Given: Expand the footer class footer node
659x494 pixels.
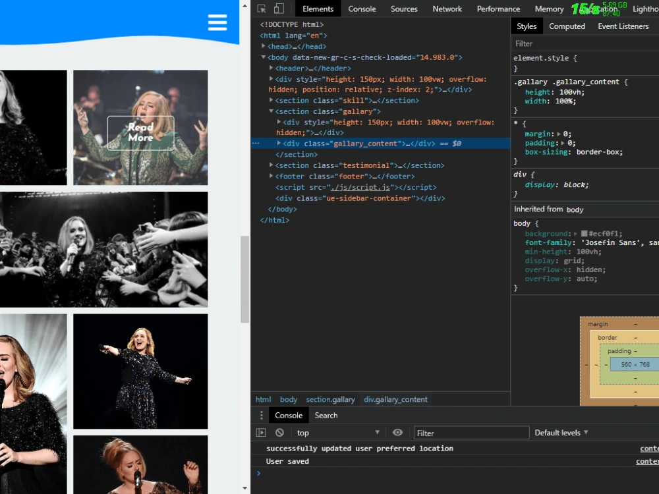Looking at the screenshot, I should click(271, 176).
